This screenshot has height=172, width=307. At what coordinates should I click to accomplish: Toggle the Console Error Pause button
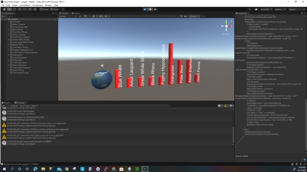25,106
